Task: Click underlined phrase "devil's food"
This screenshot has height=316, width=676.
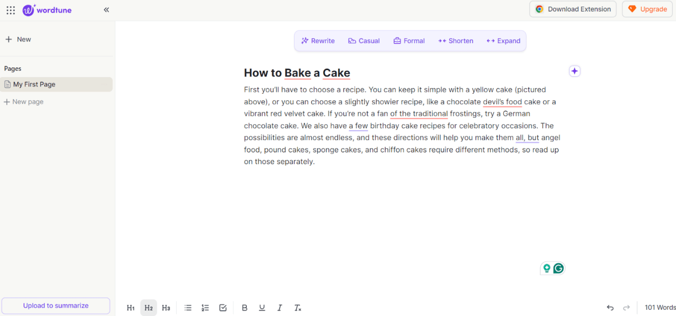Action: tap(502, 102)
